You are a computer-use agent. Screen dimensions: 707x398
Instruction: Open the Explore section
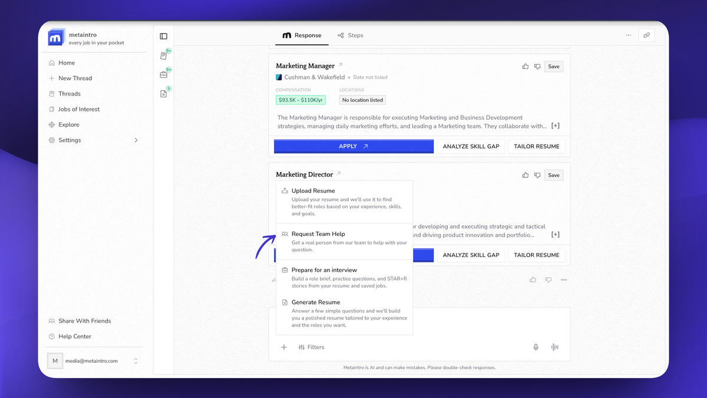point(64,124)
